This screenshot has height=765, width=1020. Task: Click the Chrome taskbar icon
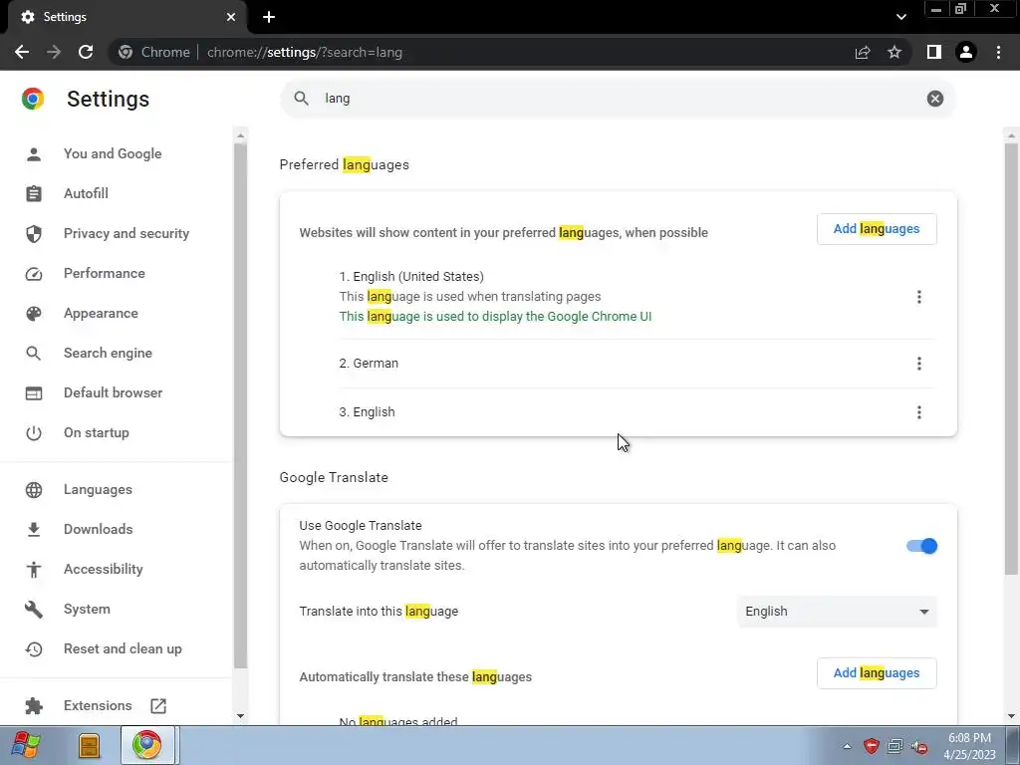coord(147,745)
